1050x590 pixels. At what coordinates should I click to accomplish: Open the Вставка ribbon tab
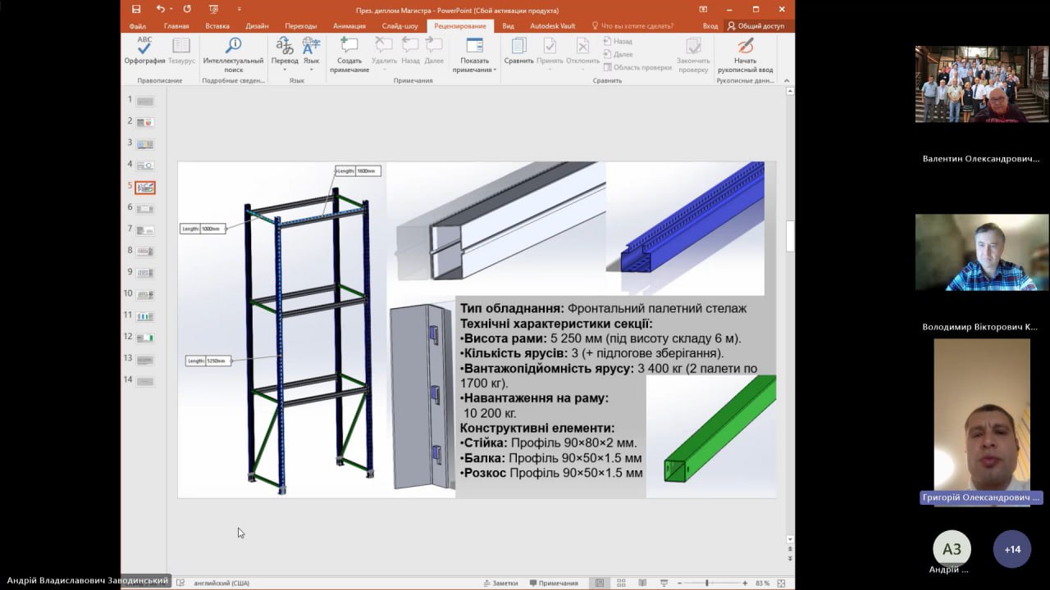pyautogui.click(x=217, y=26)
